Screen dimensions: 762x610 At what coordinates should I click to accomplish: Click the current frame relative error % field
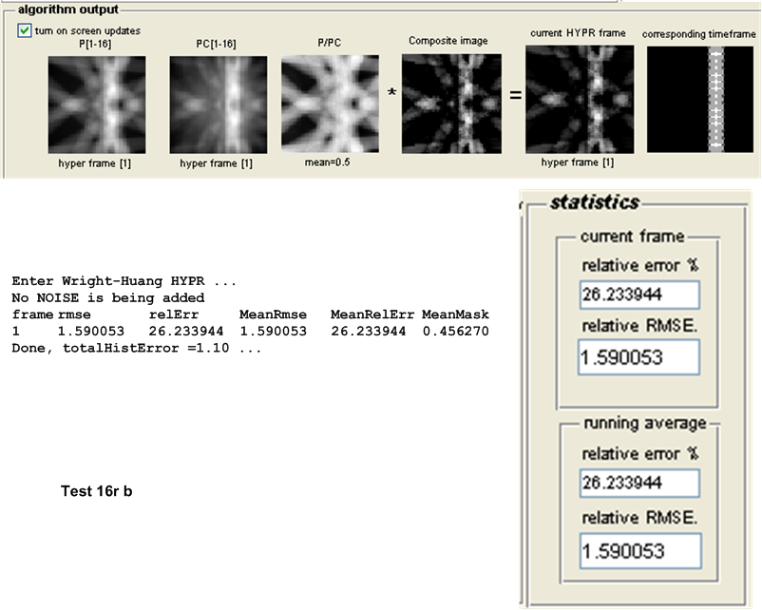(x=639, y=295)
